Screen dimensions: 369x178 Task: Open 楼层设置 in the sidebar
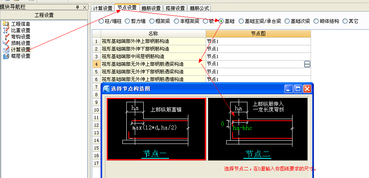(21, 56)
